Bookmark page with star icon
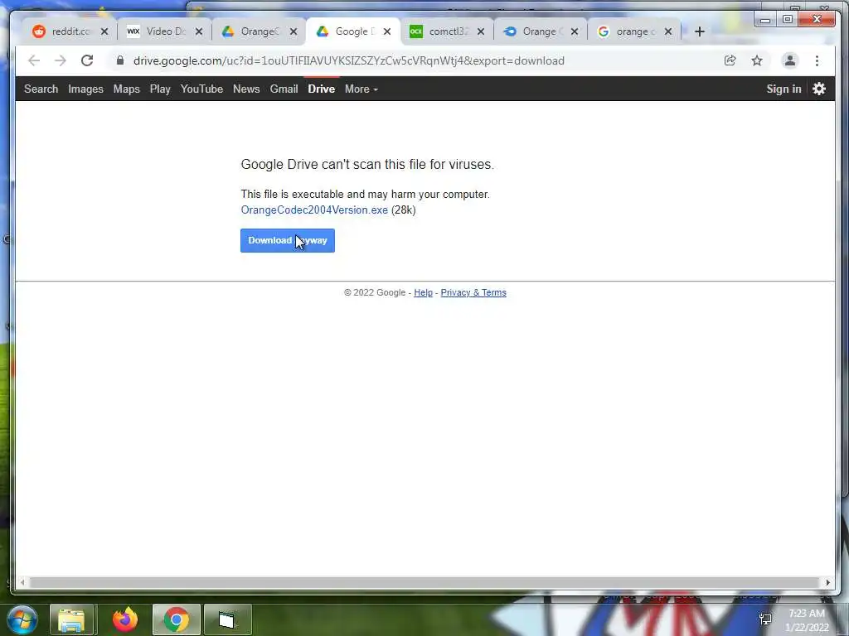 tap(757, 60)
